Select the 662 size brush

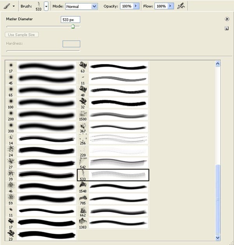point(113,211)
